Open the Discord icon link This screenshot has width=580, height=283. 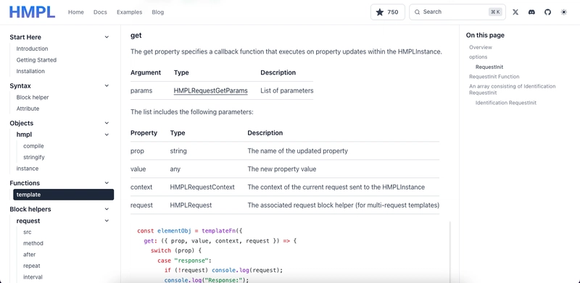coord(531,12)
